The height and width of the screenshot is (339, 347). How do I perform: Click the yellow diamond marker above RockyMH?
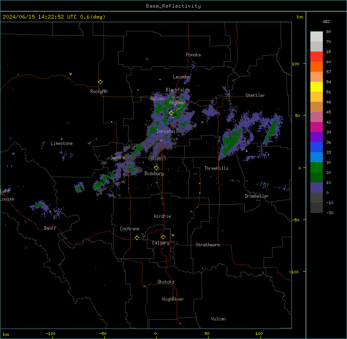[x=100, y=82]
